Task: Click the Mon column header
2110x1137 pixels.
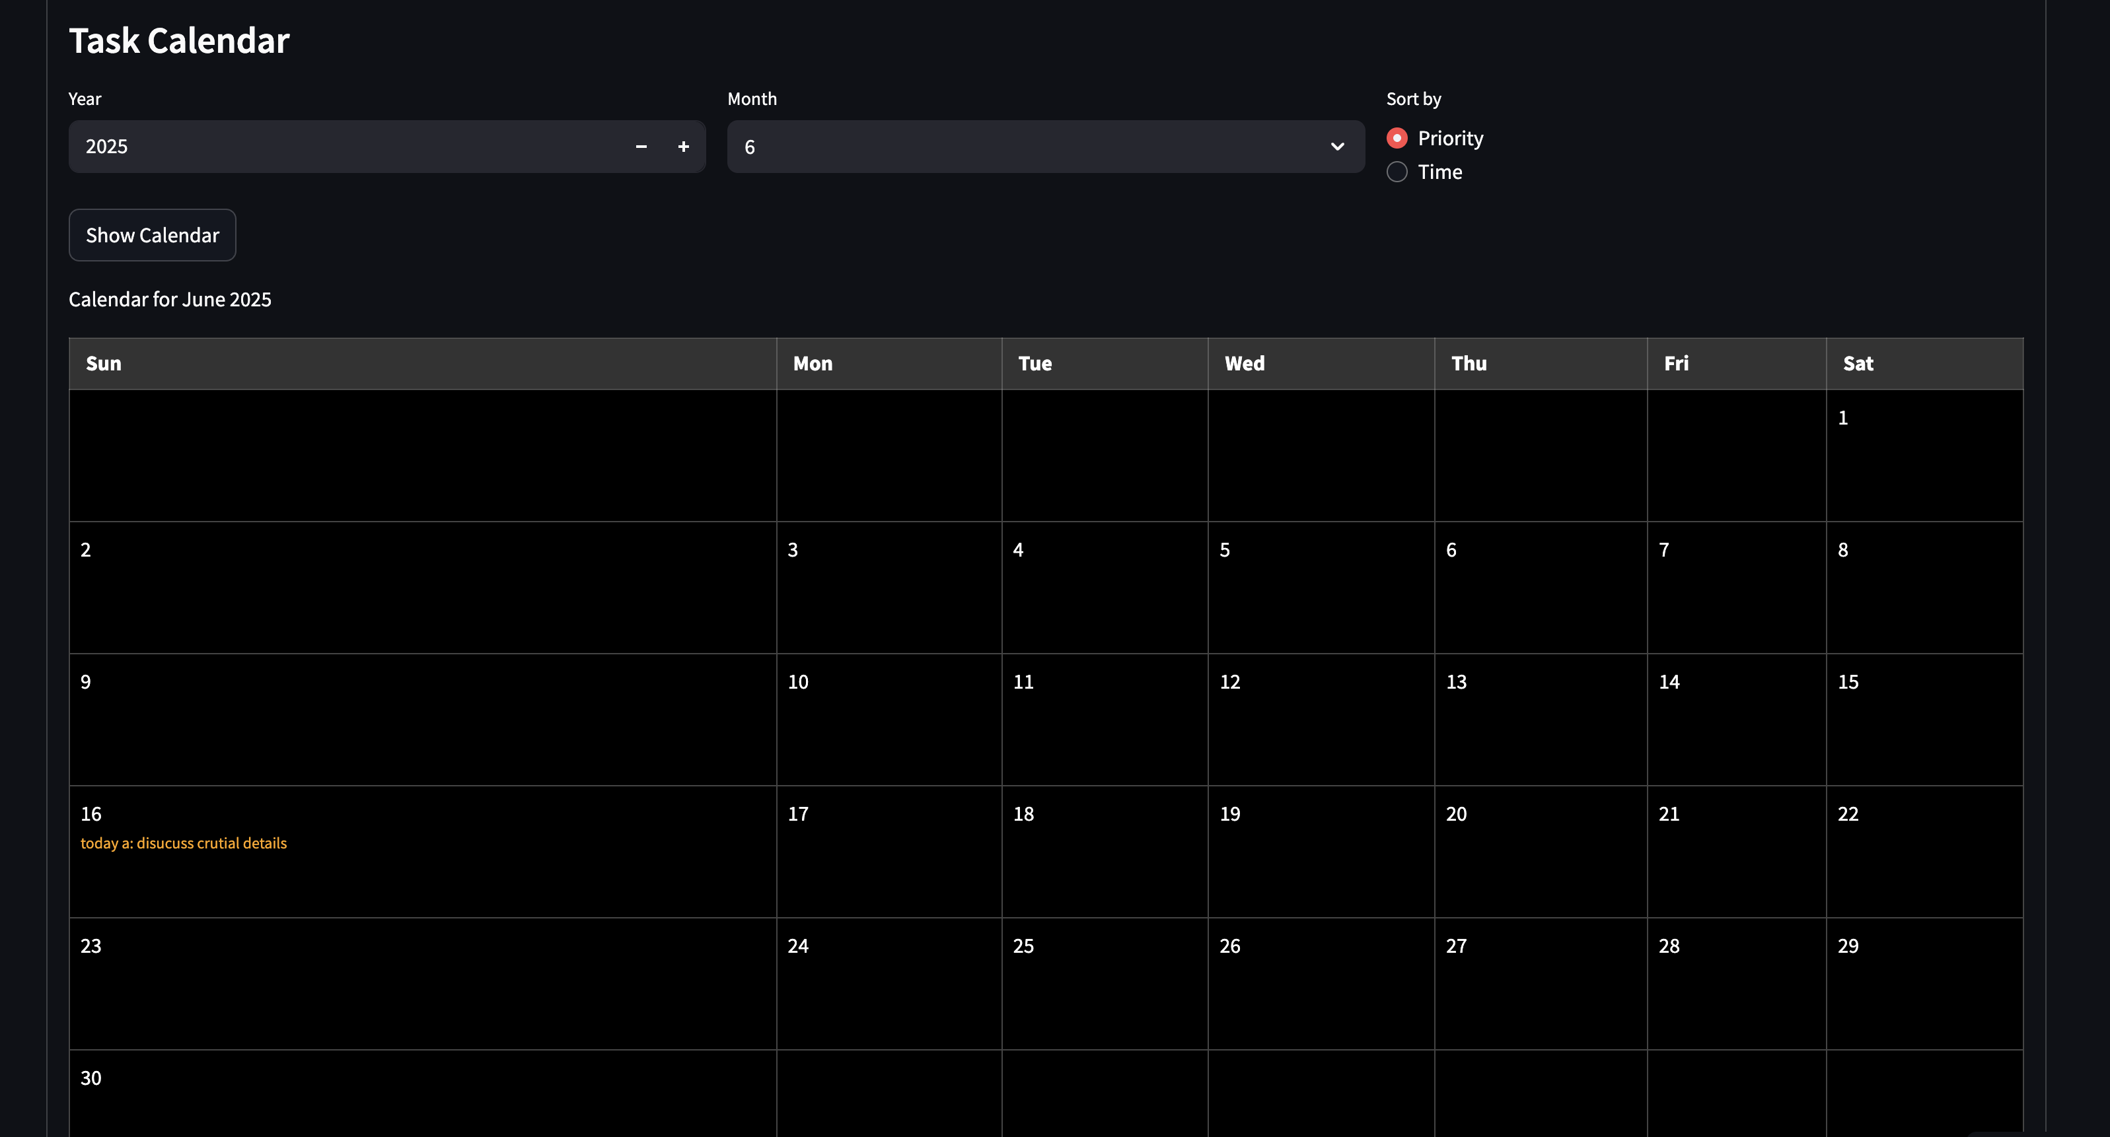Action: point(812,363)
